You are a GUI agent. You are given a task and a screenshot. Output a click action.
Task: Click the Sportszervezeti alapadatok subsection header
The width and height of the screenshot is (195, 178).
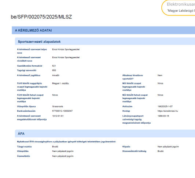coord(105,42)
